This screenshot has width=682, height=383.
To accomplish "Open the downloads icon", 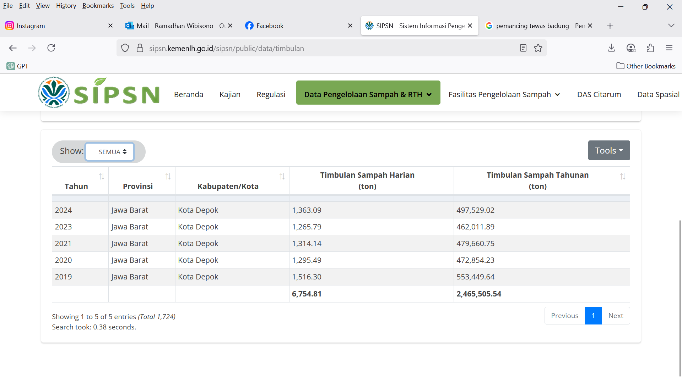I will click(x=611, y=48).
